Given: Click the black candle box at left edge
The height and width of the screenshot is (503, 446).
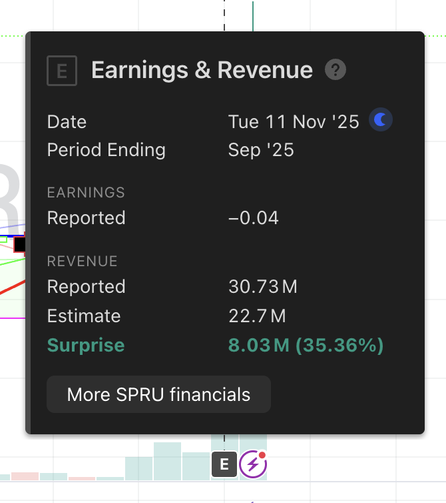Looking at the screenshot, I should [20, 244].
